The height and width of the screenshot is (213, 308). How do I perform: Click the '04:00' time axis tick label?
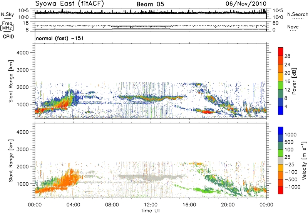pyautogui.click(x=73, y=205)
